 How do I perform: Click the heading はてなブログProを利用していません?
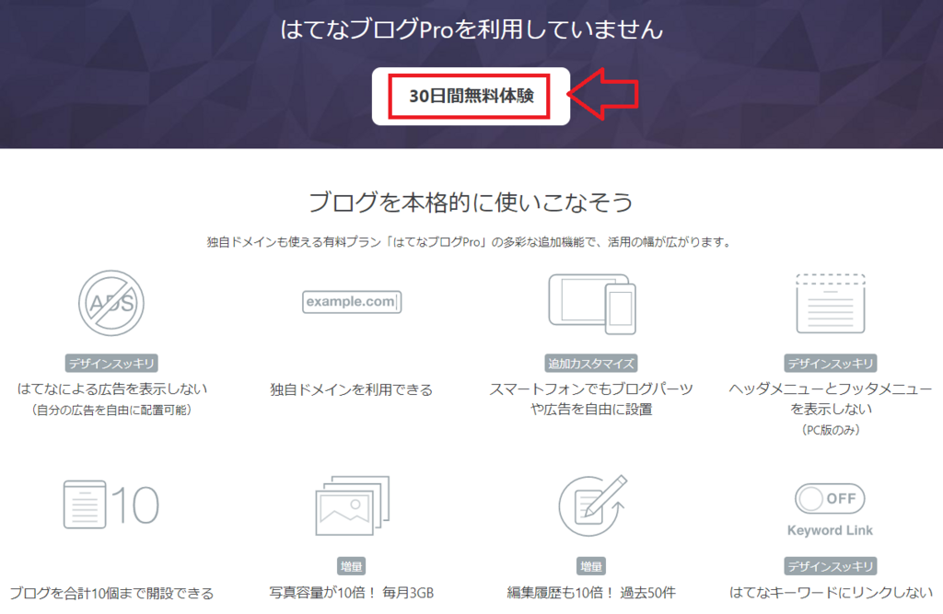(x=471, y=29)
